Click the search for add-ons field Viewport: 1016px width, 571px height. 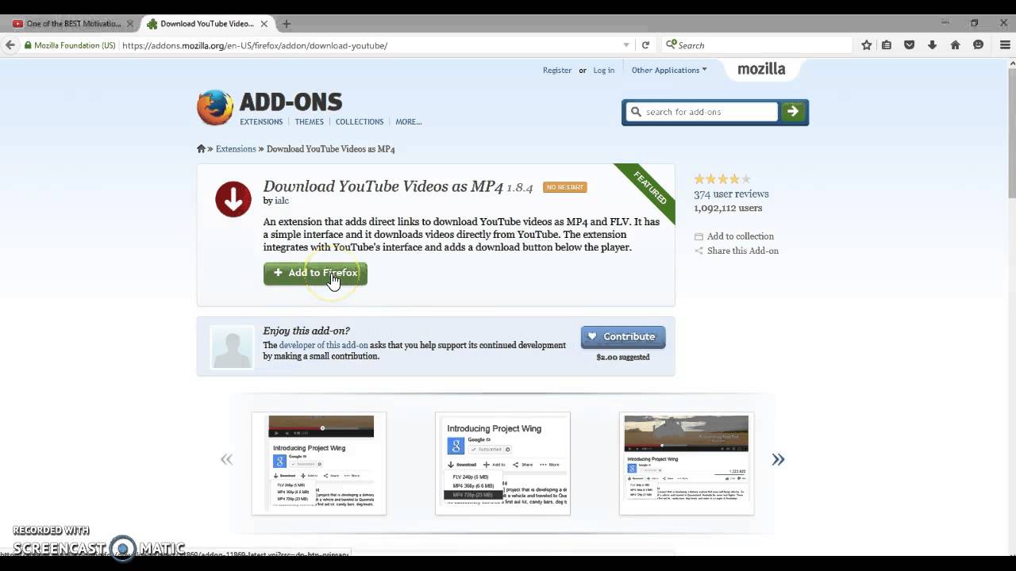coord(702,112)
